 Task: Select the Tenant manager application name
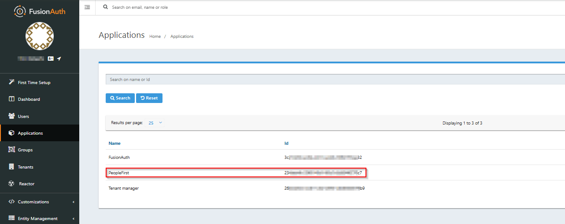click(124, 188)
